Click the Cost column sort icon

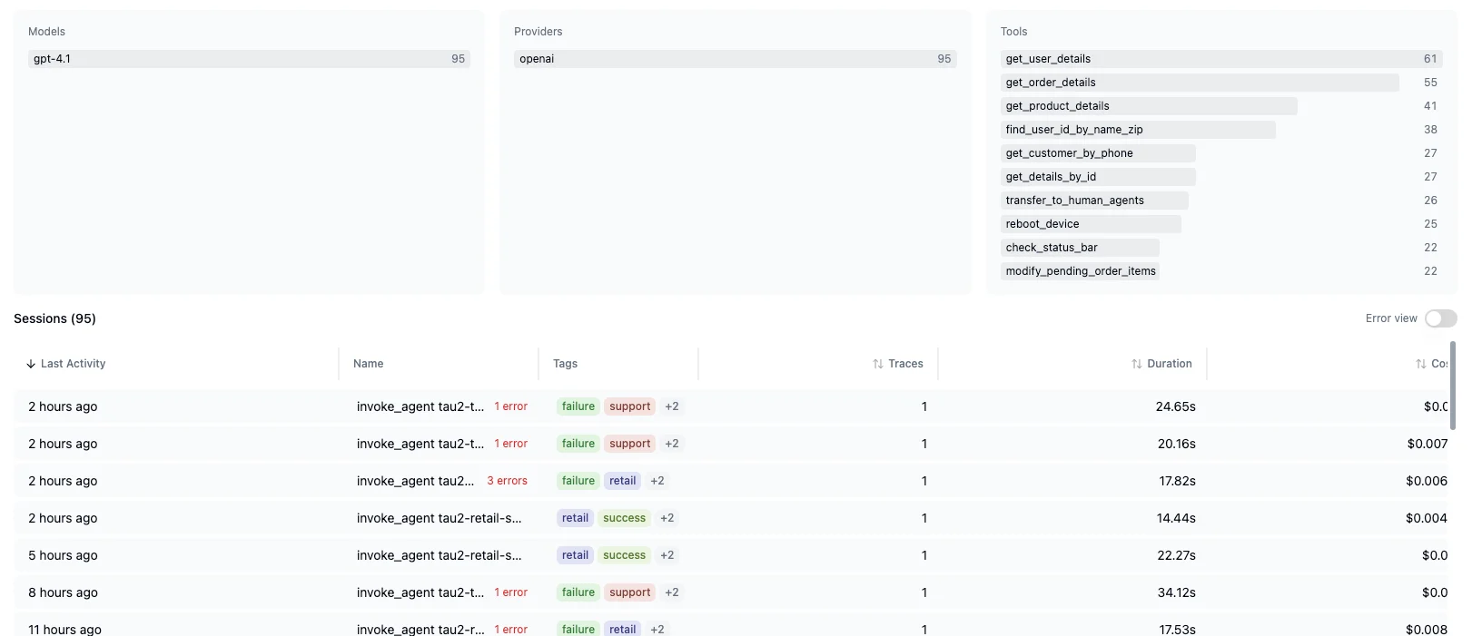[x=1421, y=364]
